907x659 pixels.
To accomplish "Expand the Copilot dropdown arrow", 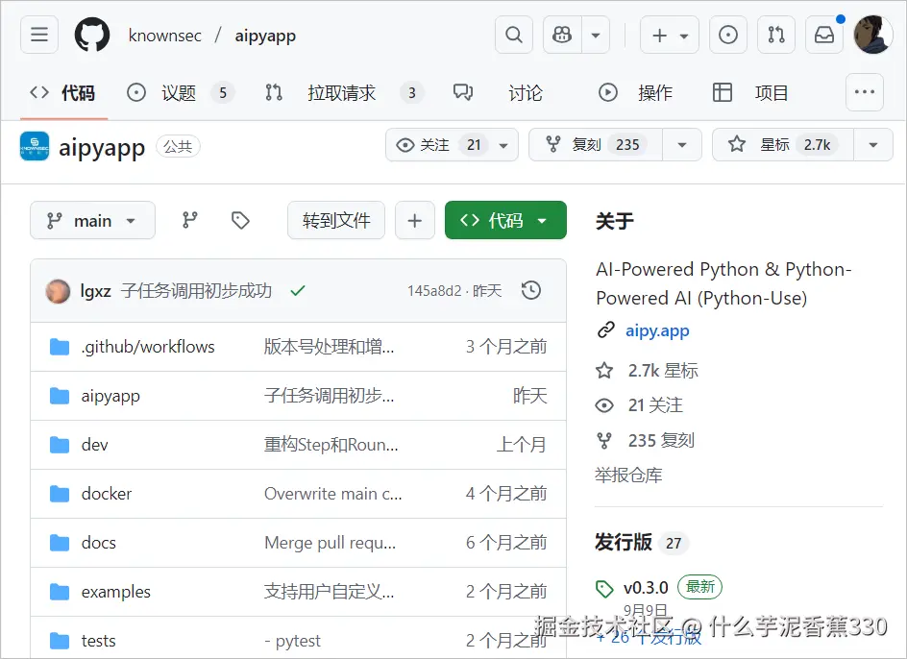I will pos(596,35).
